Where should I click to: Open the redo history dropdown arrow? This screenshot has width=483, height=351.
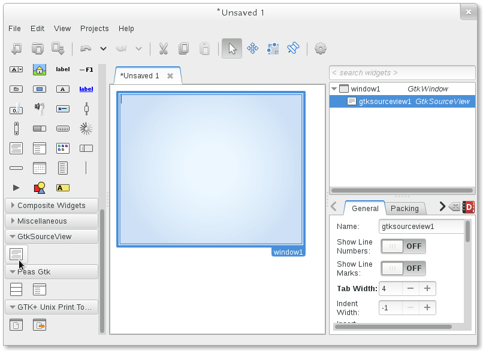coord(138,48)
